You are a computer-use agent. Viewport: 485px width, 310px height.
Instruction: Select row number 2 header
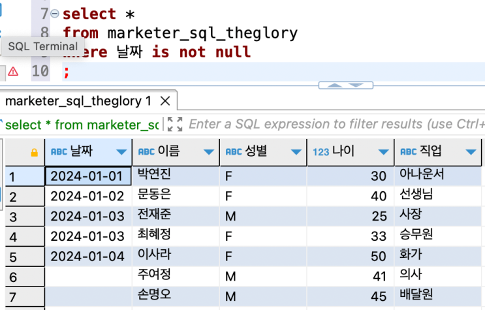[25, 196]
